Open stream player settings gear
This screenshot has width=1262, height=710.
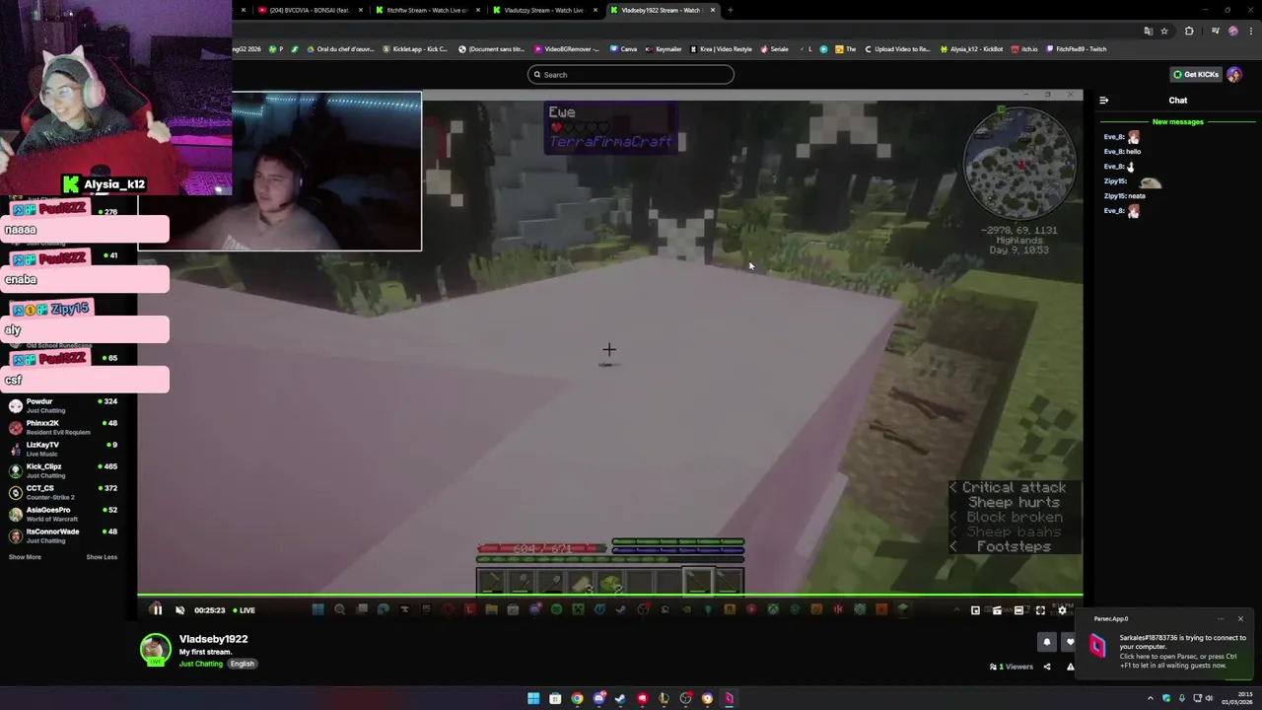coord(1062,610)
